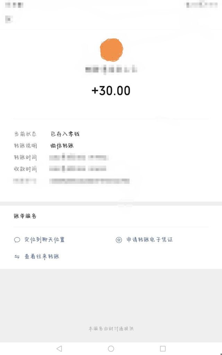222x355 pixels.
Task: Open the 查看往来转账 text link
Action: pos(42,257)
